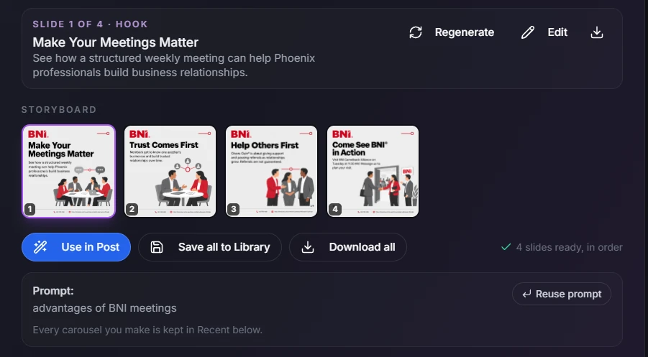The height and width of the screenshot is (357, 648).
Task: Click the Regenerate circular arrows icon
Action: tap(415, 32)
